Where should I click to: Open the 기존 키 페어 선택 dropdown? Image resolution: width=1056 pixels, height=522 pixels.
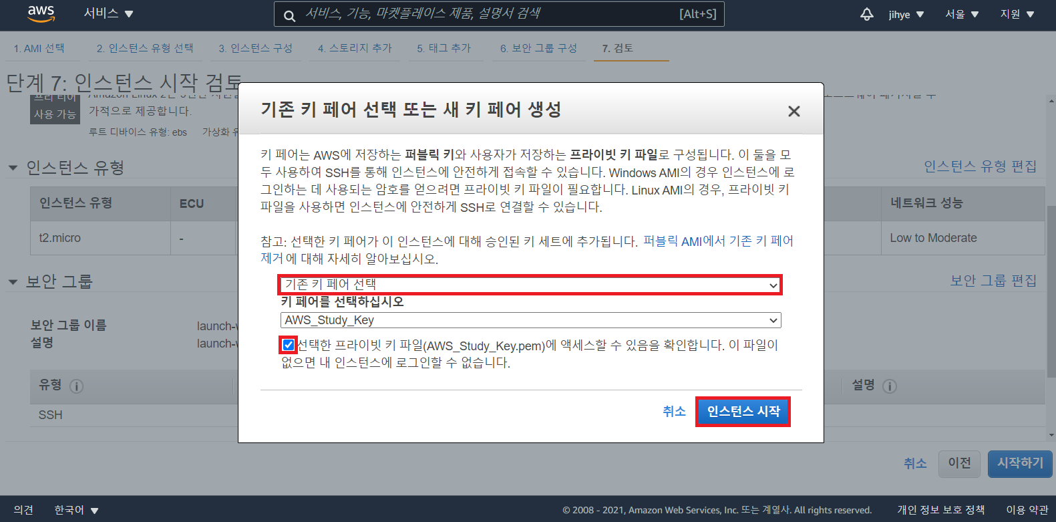point(530,285)
